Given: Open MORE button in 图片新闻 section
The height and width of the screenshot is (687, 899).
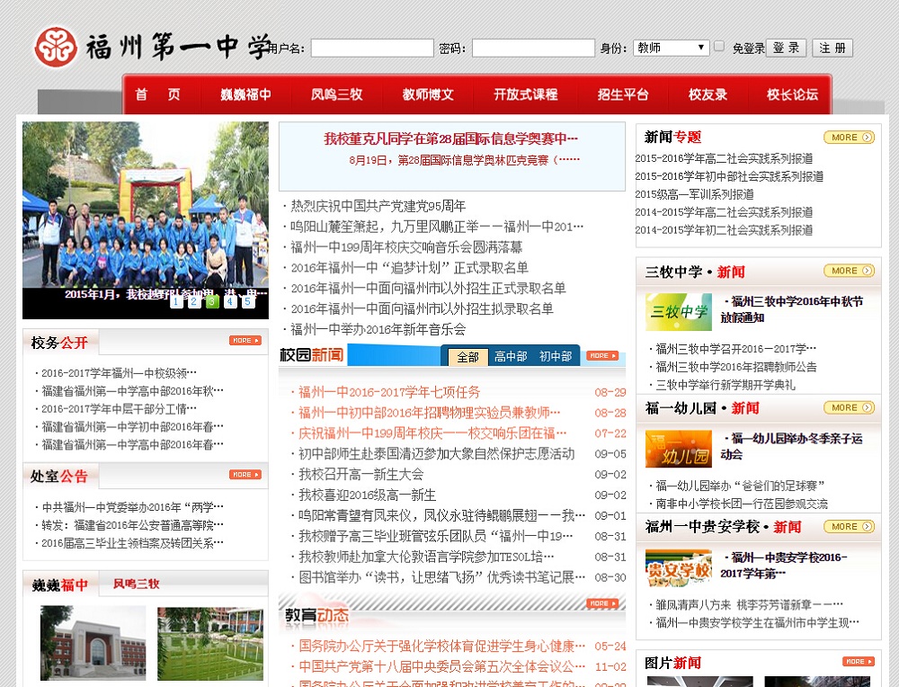Looking at the screenshot, I should pos(859,661).
